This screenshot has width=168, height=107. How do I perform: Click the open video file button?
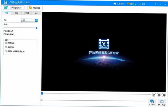click(x=14, y=8)
